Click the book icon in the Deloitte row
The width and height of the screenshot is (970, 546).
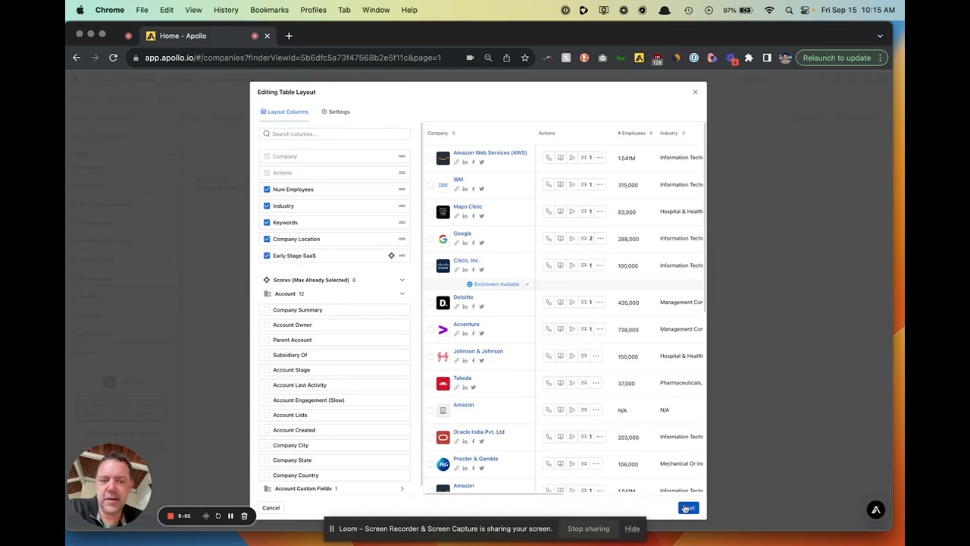(561, 302)
